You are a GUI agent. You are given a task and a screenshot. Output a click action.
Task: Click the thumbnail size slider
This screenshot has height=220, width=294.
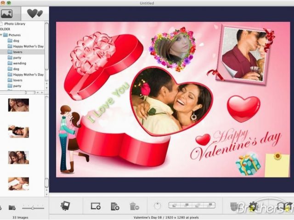33,208
